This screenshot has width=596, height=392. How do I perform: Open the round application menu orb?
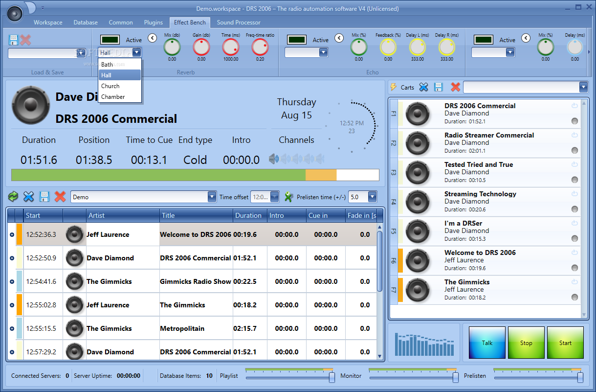[15, 13]
